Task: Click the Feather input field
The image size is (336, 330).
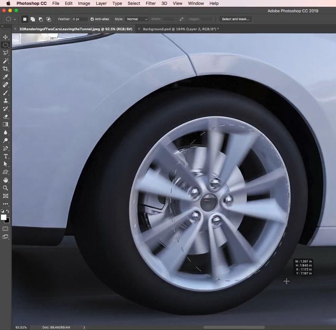Action: [80, 19]
